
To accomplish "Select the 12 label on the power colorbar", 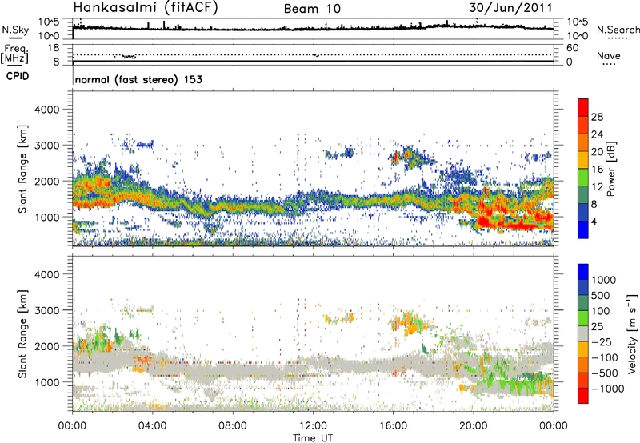I will click(x=597, y=187).
